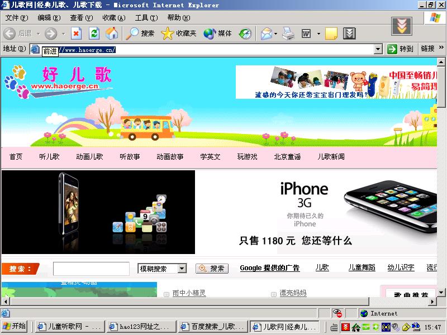447x335 pixels.
Task: Click the yellow pencil tray icon
Action: [x=406, y=327]
